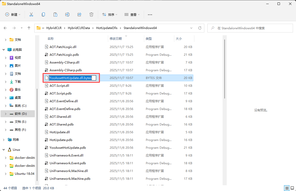Viewport: 296px width, 191px height.
Task: Select the 下载 downloads icon in sidebar
Action: point(12,82)
